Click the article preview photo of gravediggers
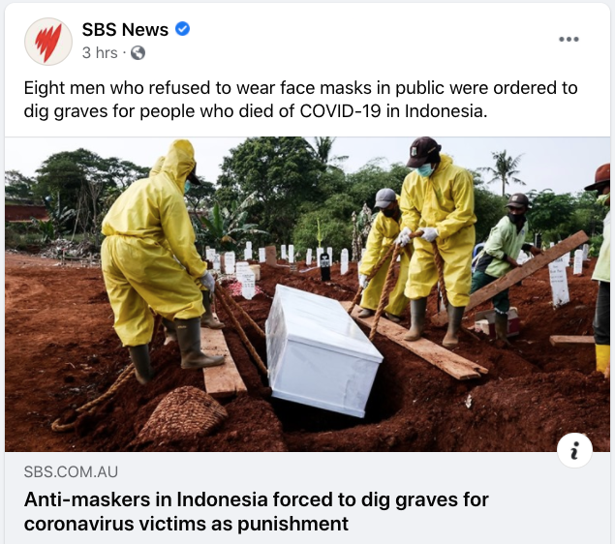Viewport: 615px width, 544px height. (307, 294)
